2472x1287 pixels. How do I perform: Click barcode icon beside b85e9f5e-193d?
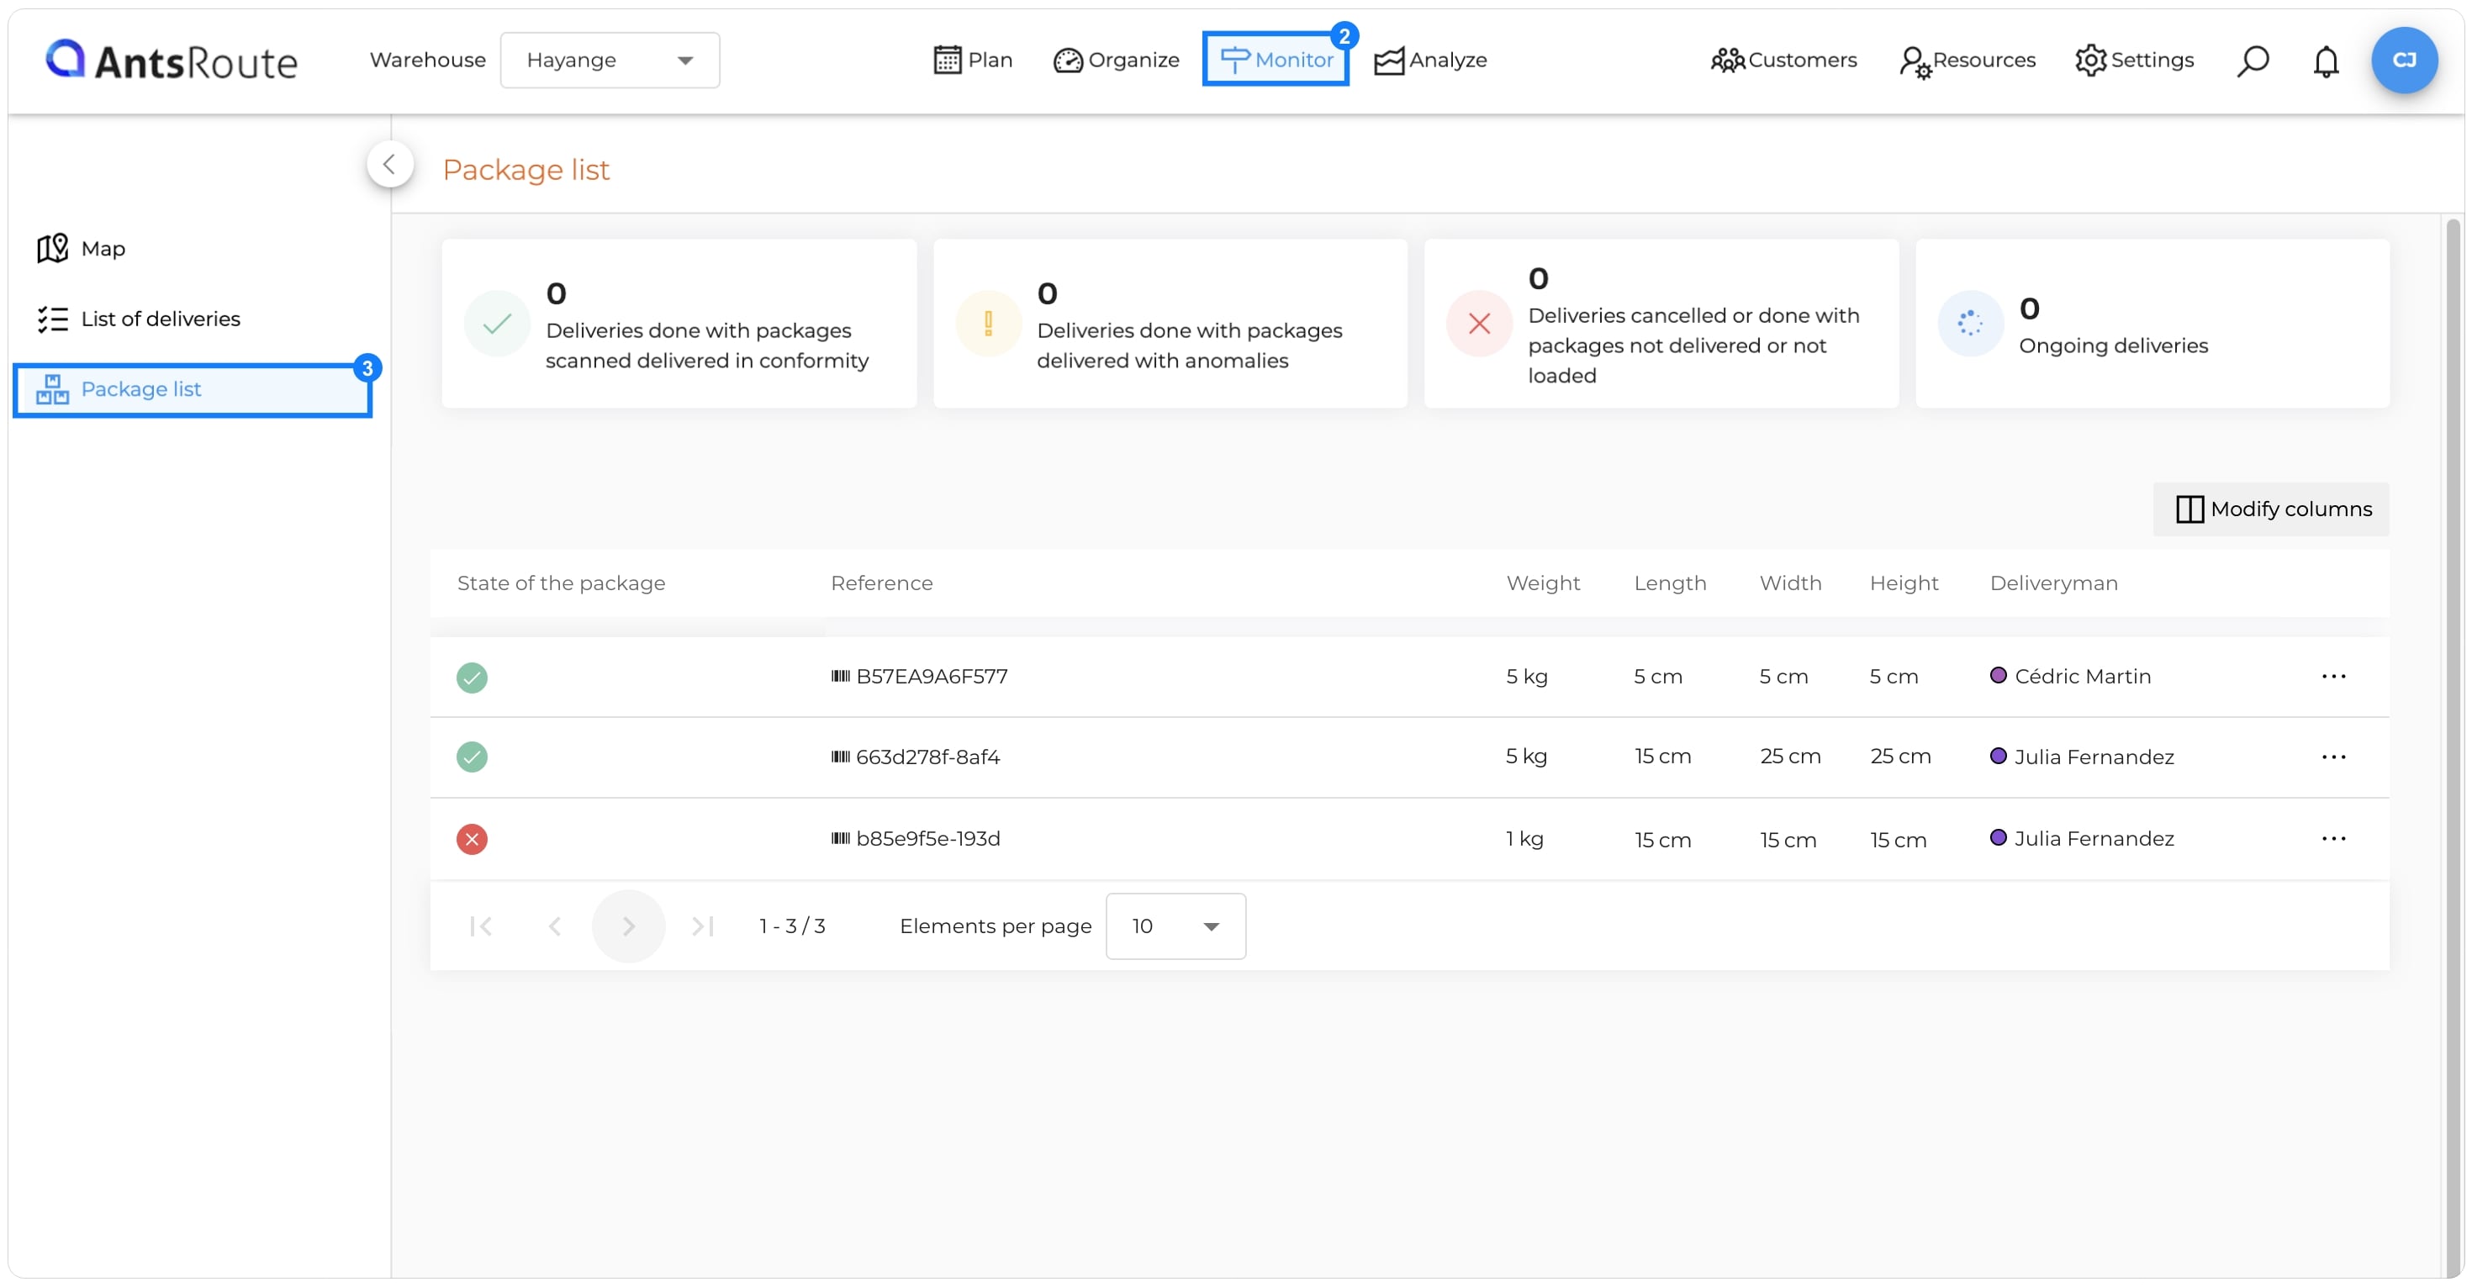841,839
